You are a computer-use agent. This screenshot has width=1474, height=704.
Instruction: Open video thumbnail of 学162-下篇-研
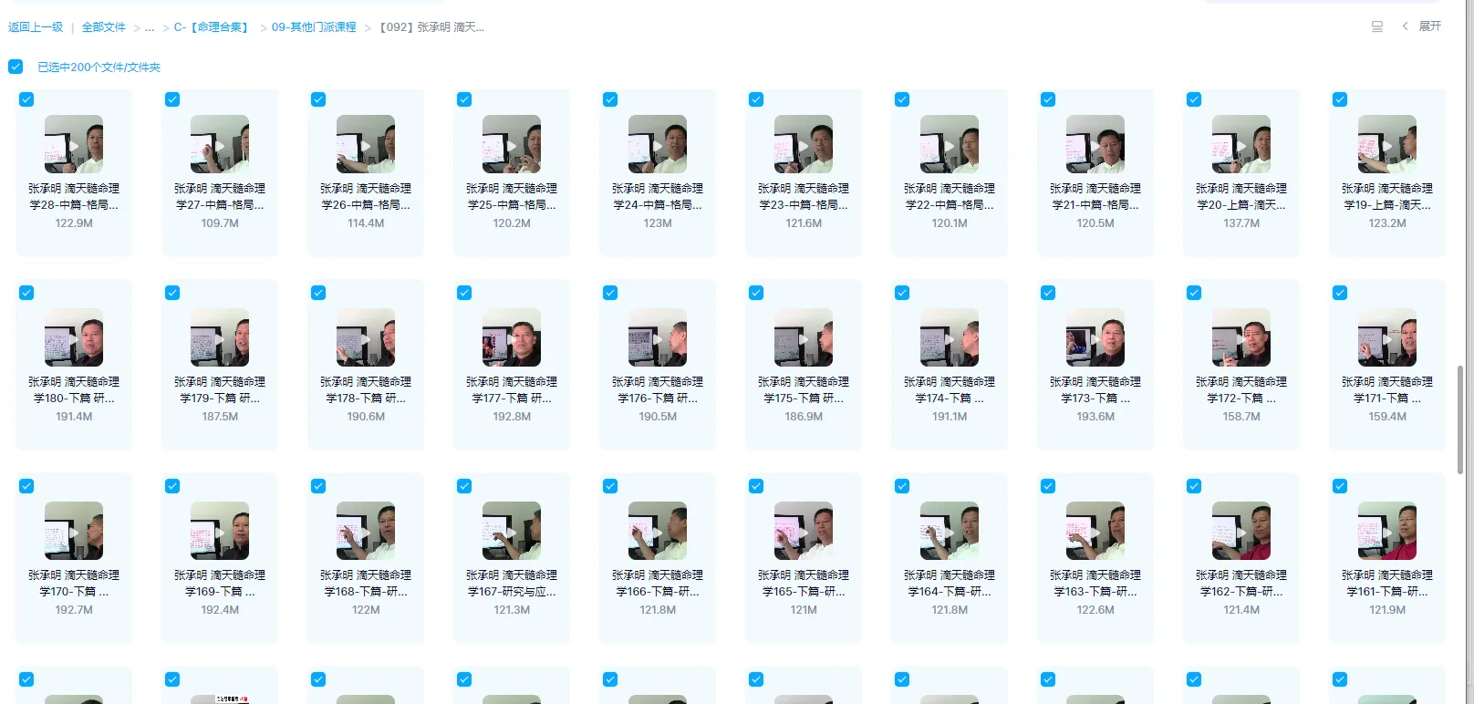click(x=1241, y=531)
